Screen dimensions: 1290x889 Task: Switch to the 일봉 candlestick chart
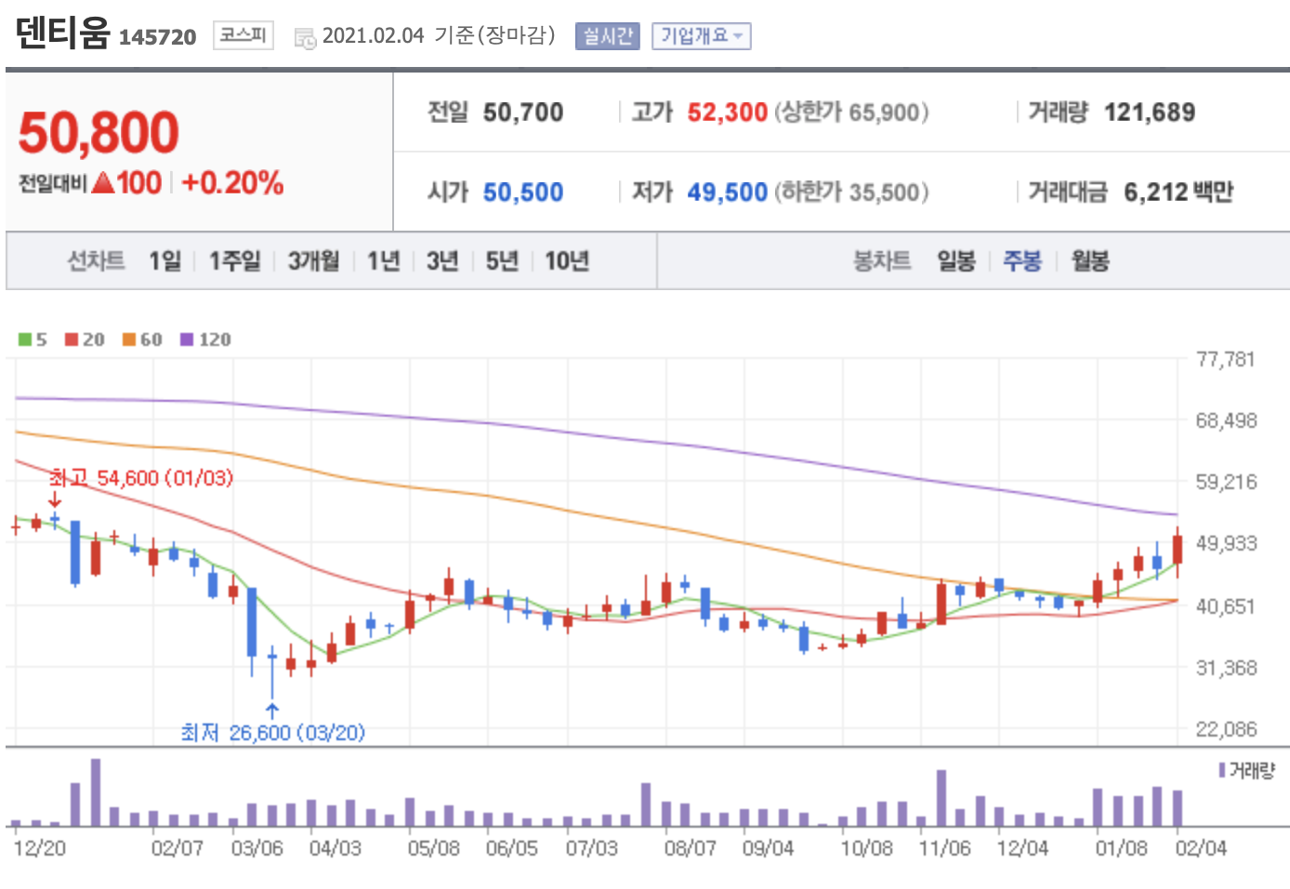956,260
